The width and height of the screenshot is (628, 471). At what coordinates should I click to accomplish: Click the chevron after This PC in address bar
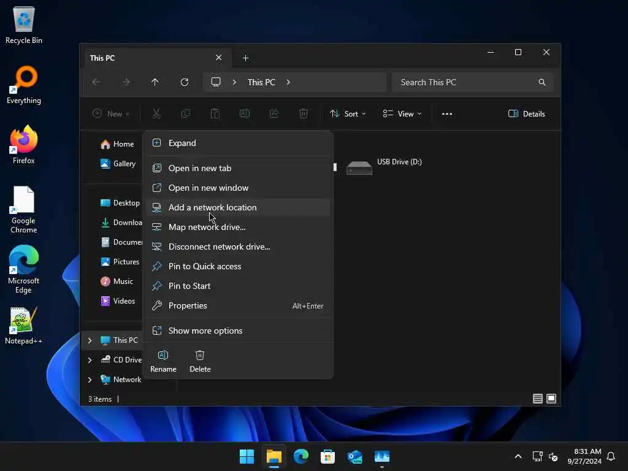point(288,82)
